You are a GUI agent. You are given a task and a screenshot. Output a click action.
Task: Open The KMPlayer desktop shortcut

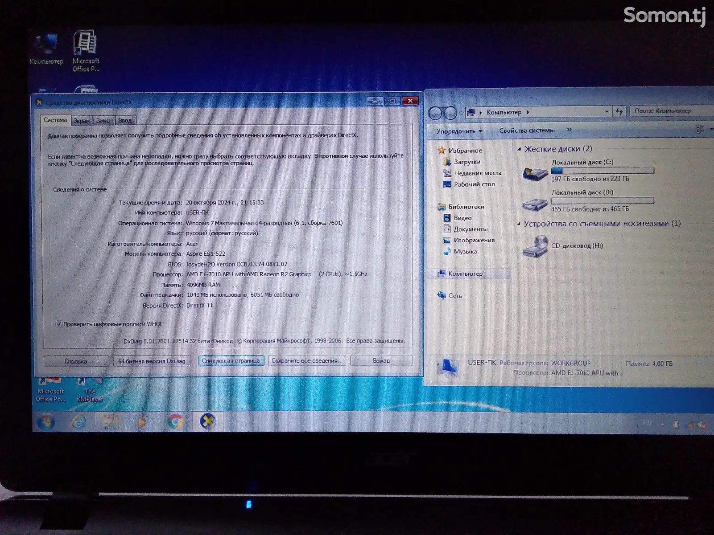click(x=90, y=390)
